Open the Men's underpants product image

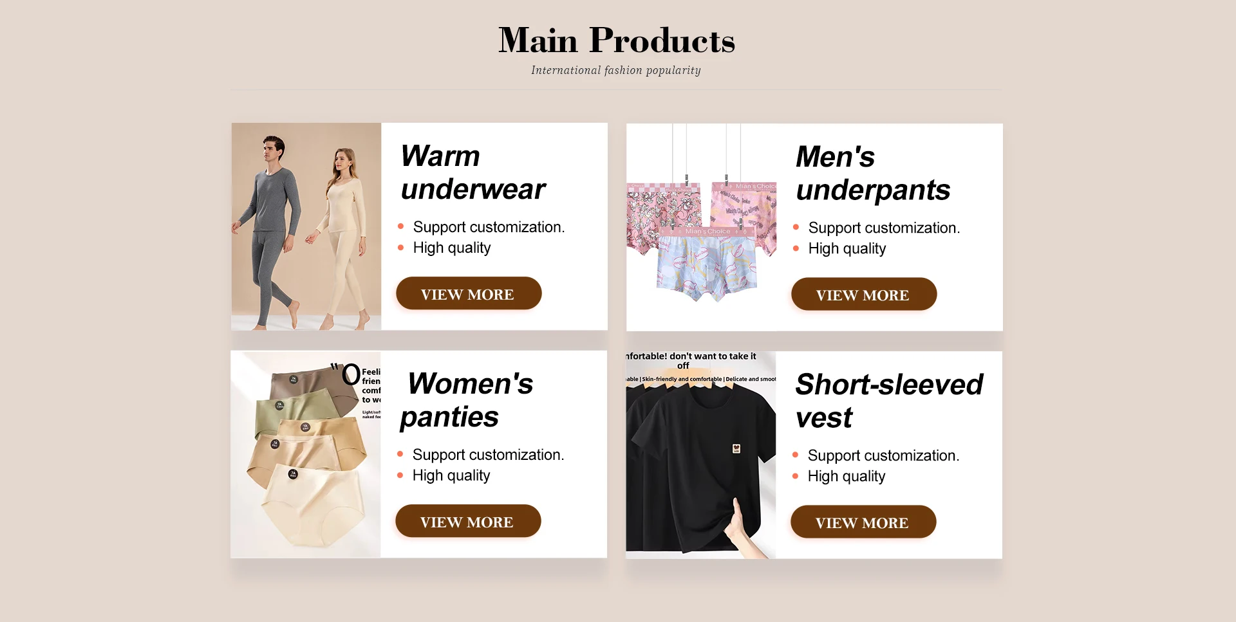click(x=702, y=227)
